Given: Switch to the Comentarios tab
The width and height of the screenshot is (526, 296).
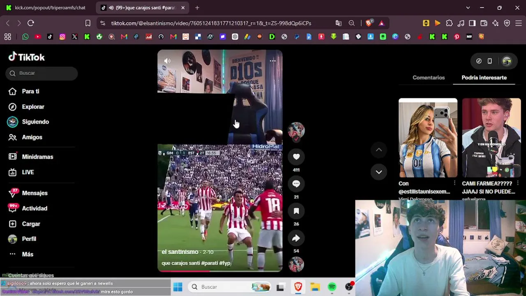Looking at the screenshot, I should point(429,77).
